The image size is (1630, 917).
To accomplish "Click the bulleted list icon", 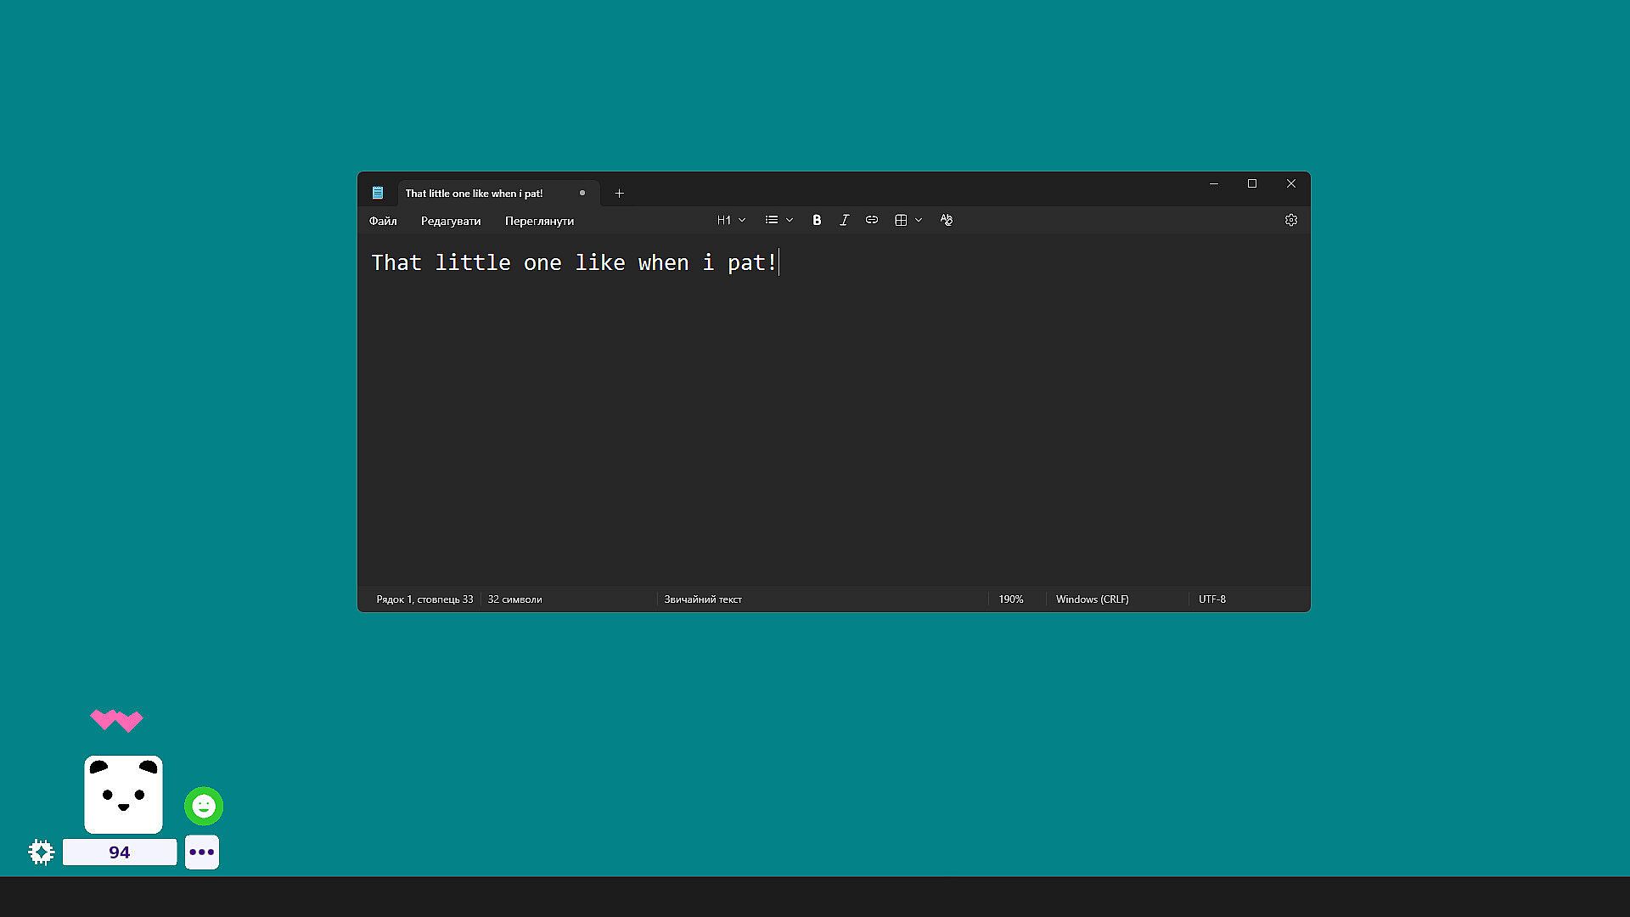I will [771, 220].
